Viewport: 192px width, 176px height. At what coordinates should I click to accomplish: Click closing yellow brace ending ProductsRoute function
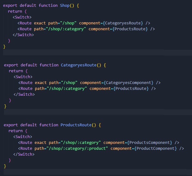tap(5, 166)
